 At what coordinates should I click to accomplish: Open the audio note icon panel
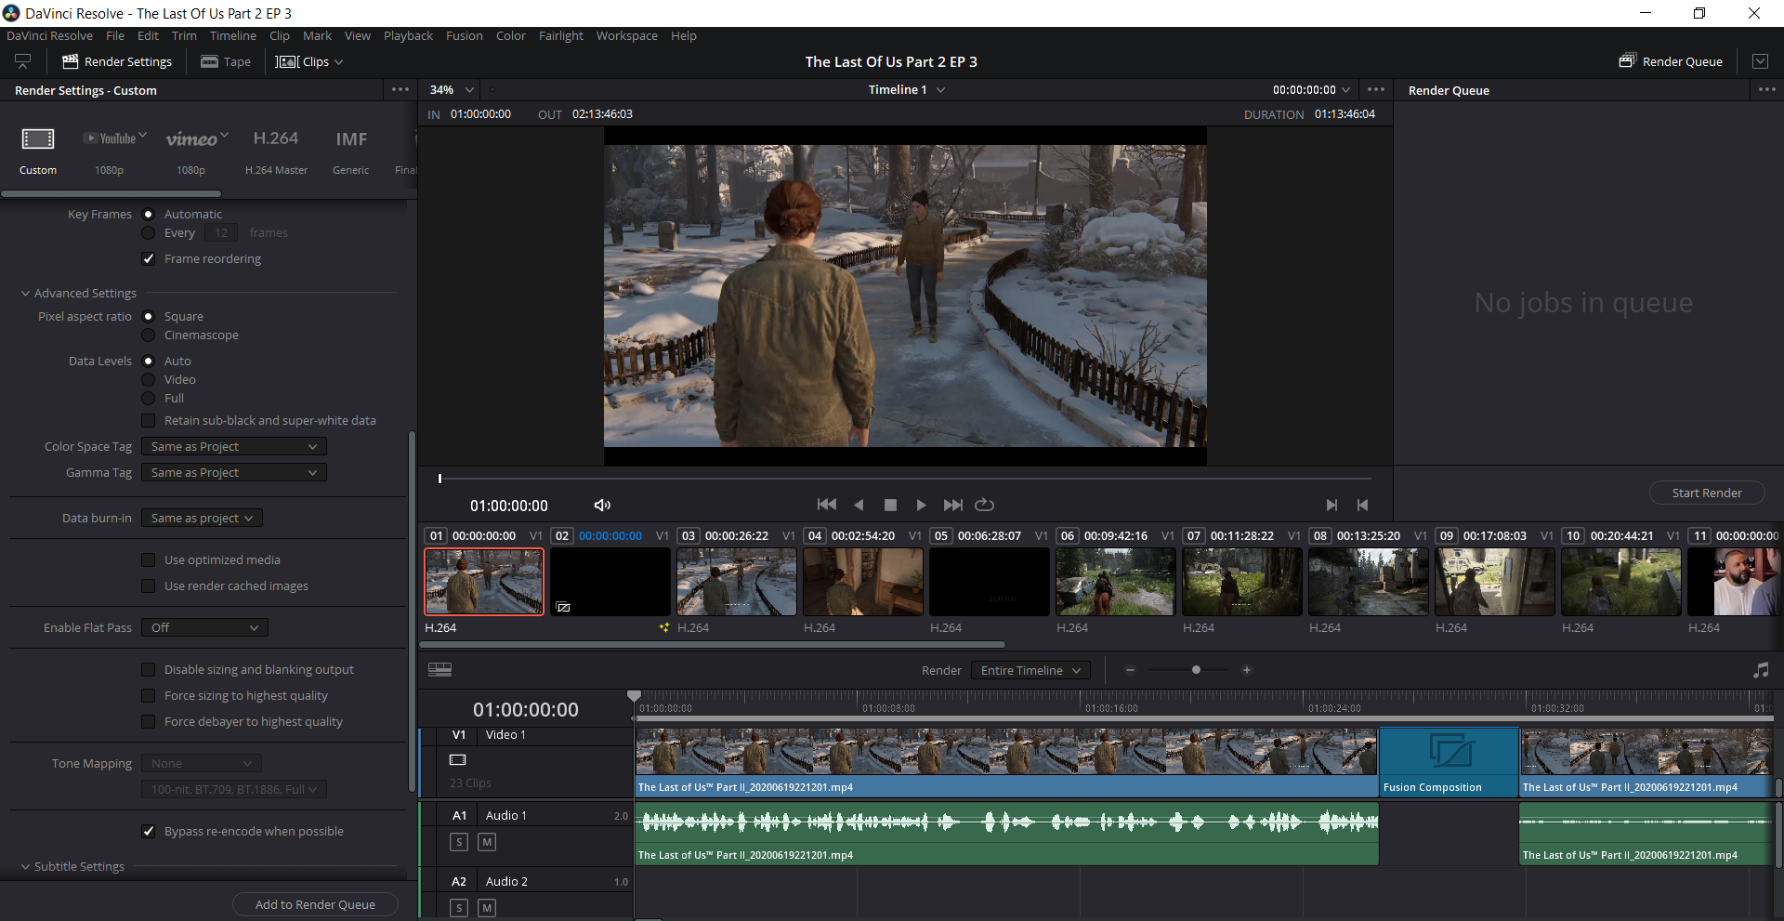(x=1761, y=670)
